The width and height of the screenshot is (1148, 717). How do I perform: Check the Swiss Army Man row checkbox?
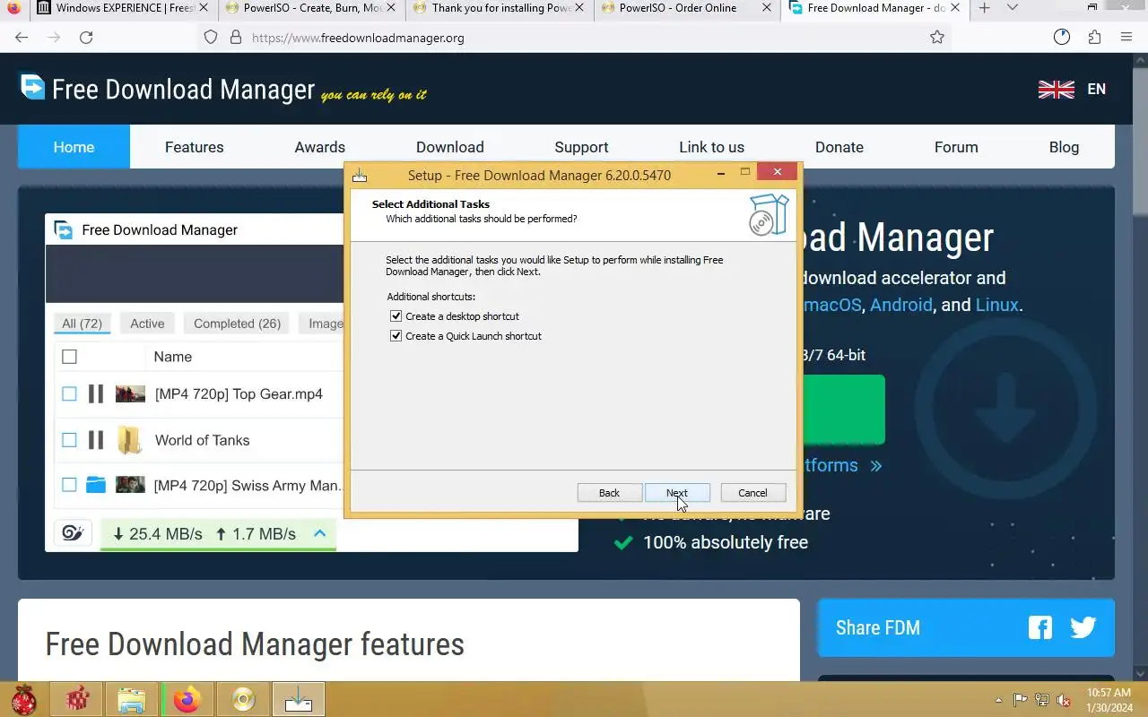click(69, 485)
